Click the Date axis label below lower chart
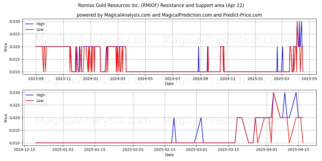The image size is (322, 161). coord(169,155)
